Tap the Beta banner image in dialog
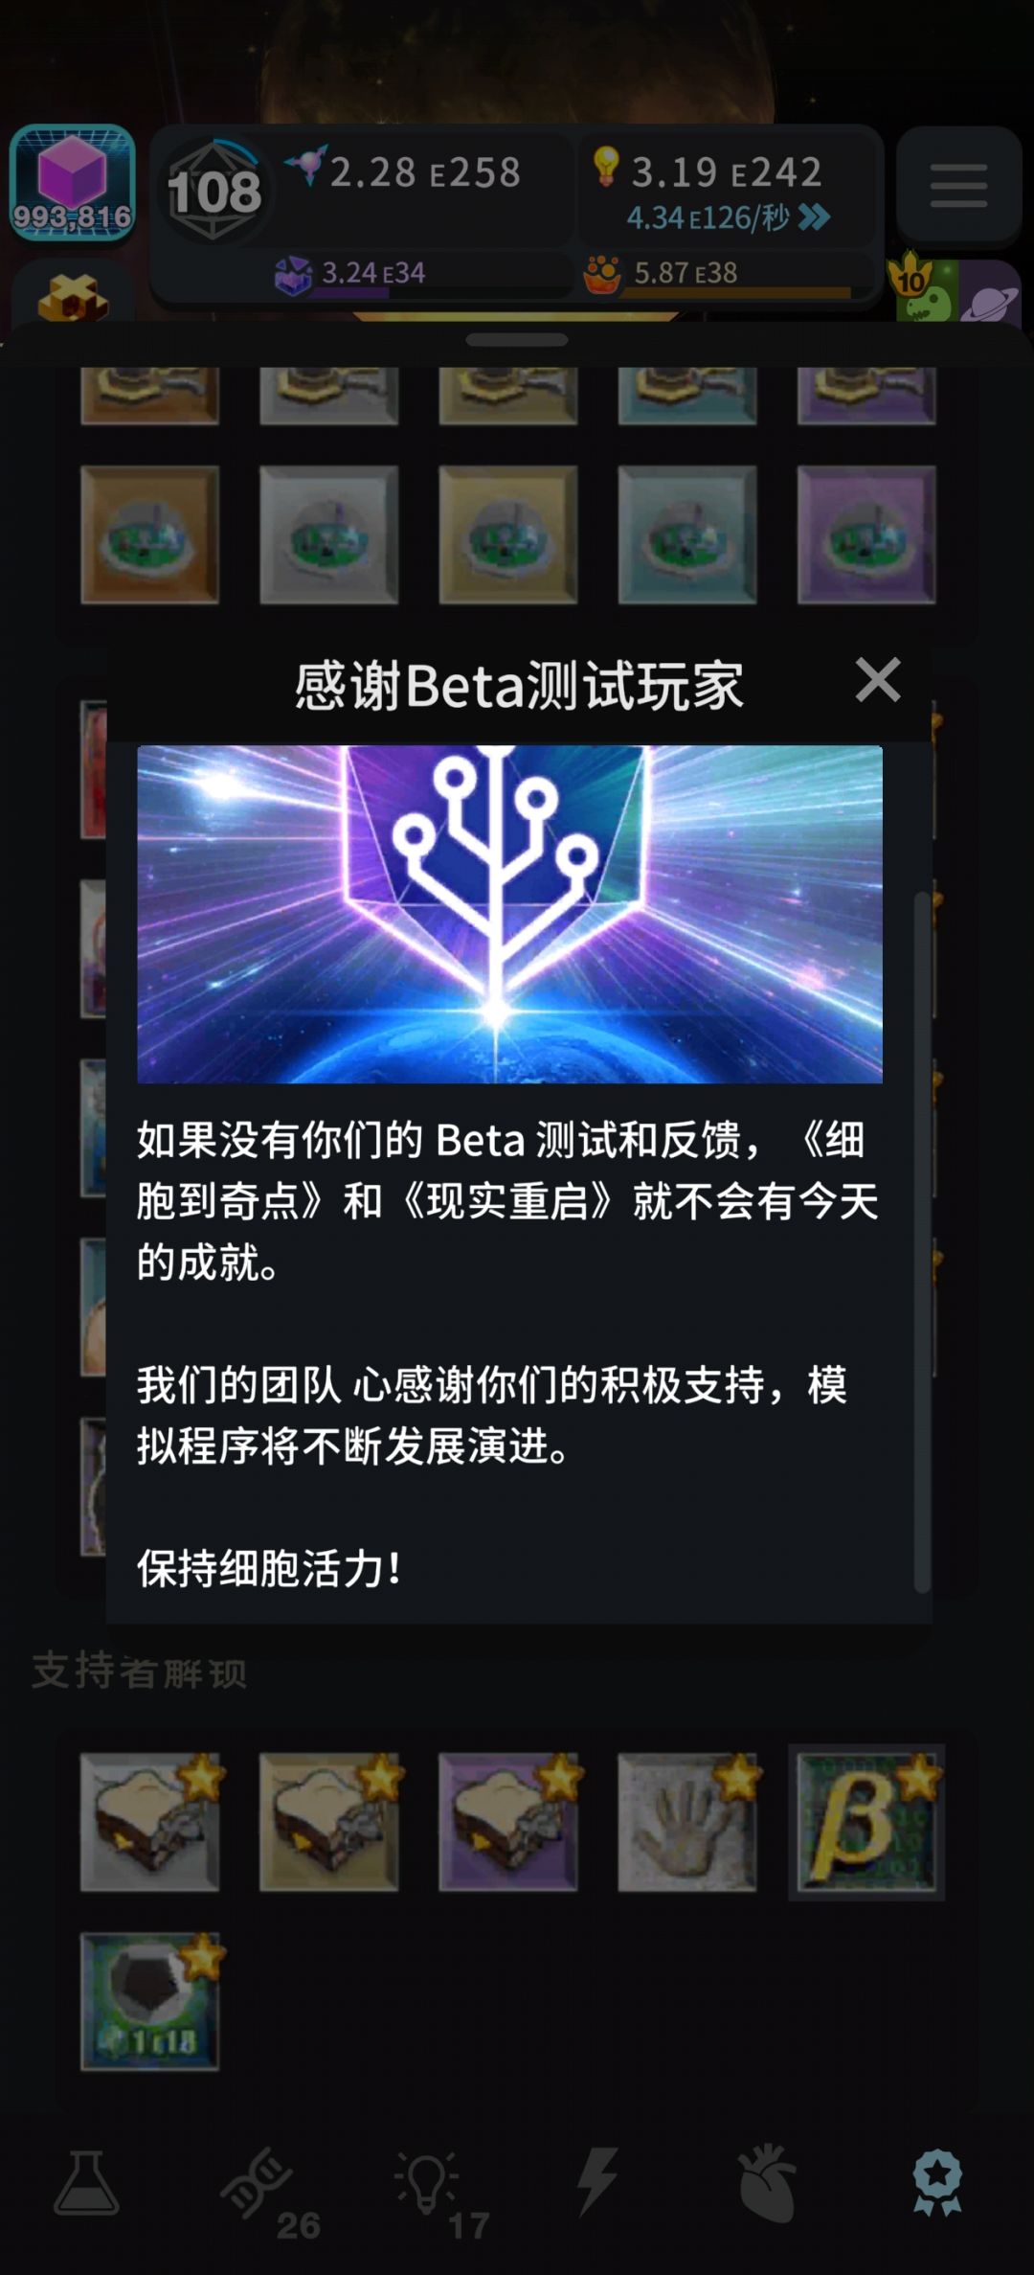The width and height of the screenshot is (1034, 2275). [509, 914]
